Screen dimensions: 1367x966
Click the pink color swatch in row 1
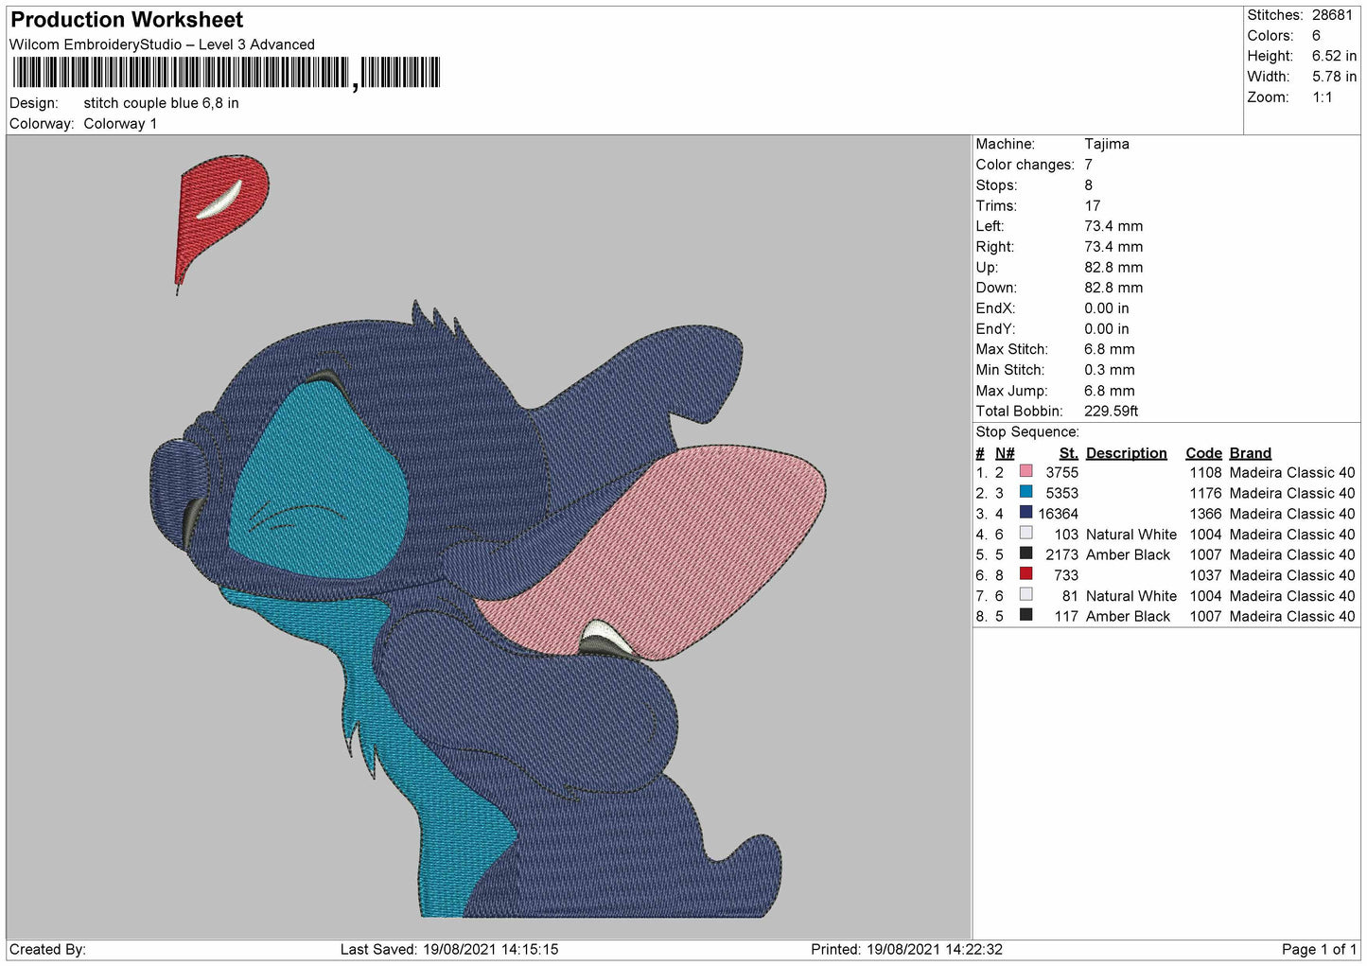pos(1025,471)
